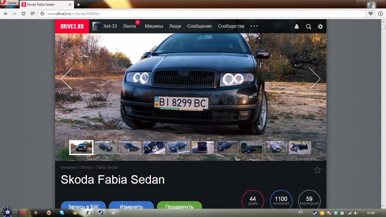Open Windows Start orb
The width and height of the screenshot is (386, 217).
click(8, 212)
